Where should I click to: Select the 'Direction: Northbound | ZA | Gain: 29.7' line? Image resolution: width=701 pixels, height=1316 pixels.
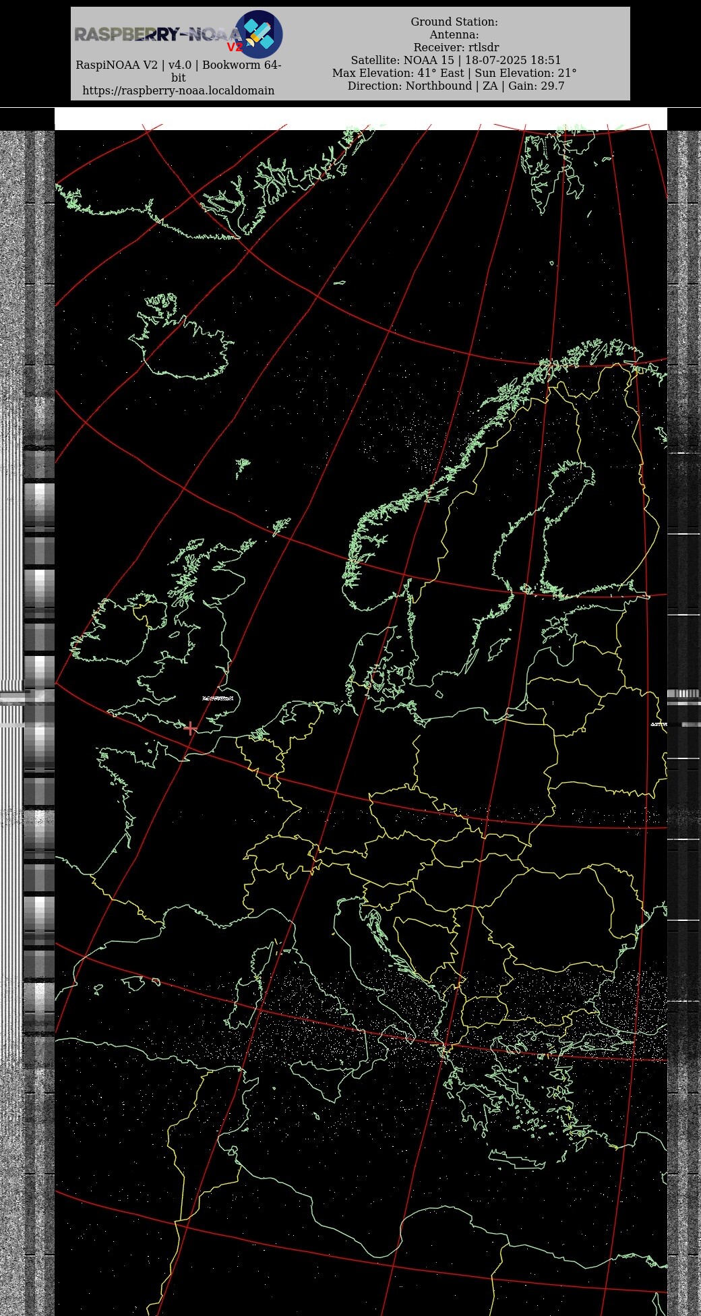point(456,86)
